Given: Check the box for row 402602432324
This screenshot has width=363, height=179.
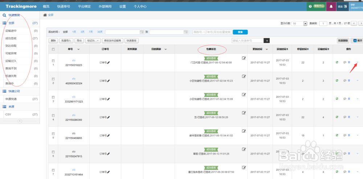Looking at the screenshot, I should tap(53, 79).
